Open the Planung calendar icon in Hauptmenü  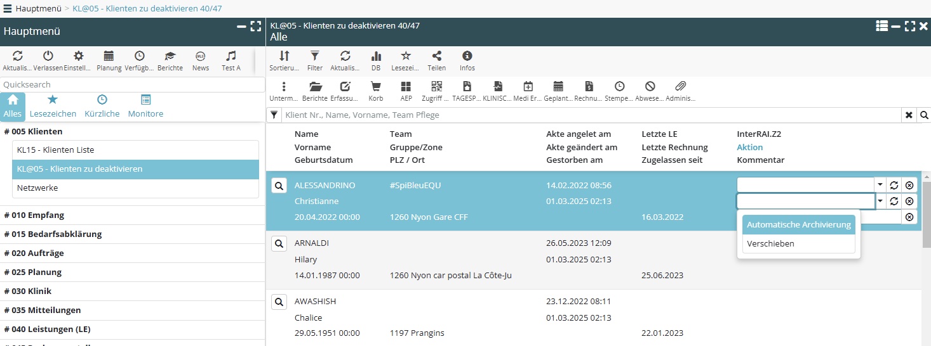pyautogui.click(x=109, y=57)
